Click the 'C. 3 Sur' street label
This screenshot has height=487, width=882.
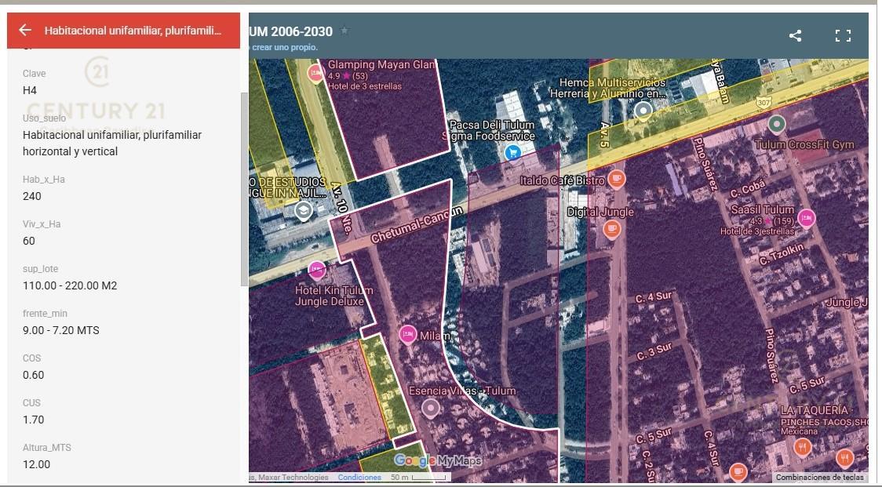[654, 352]
